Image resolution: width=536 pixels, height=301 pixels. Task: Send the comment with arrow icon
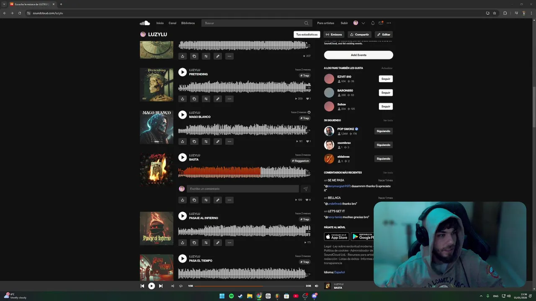(x=306, y=189)
